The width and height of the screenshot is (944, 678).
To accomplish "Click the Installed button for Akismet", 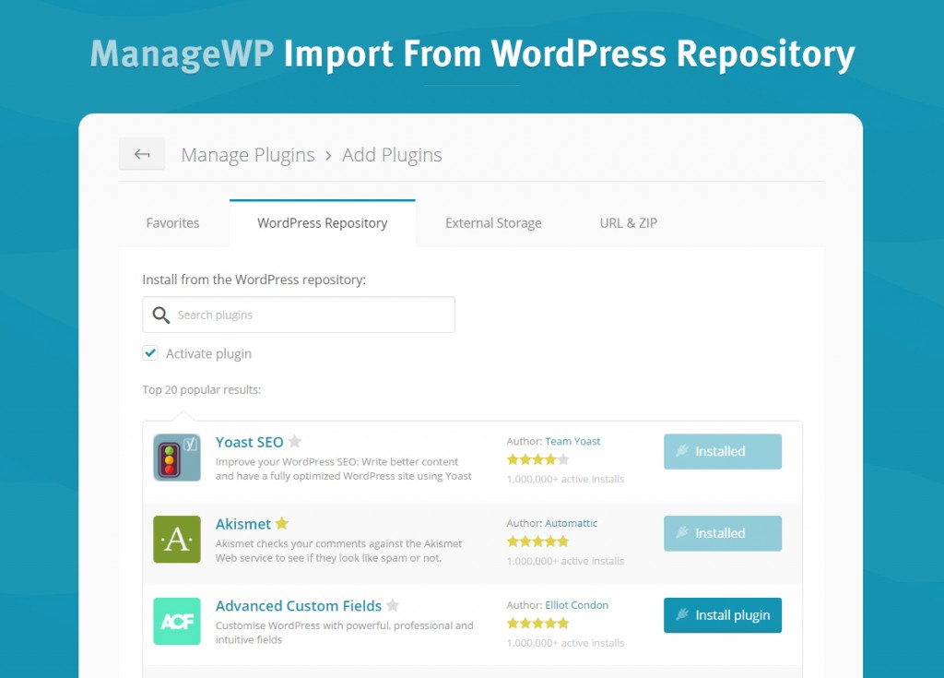I will point(723,533).
